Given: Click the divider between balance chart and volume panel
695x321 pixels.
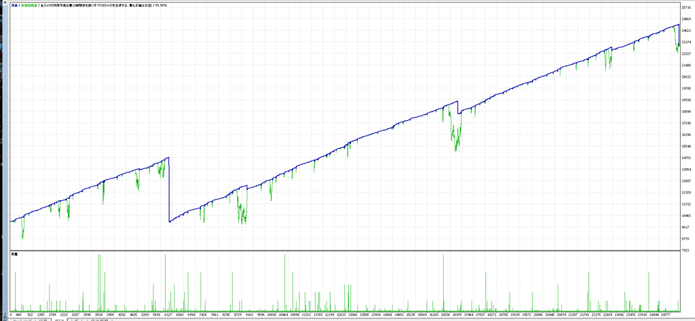Looking at the screenshot, I should pos(339,251).
